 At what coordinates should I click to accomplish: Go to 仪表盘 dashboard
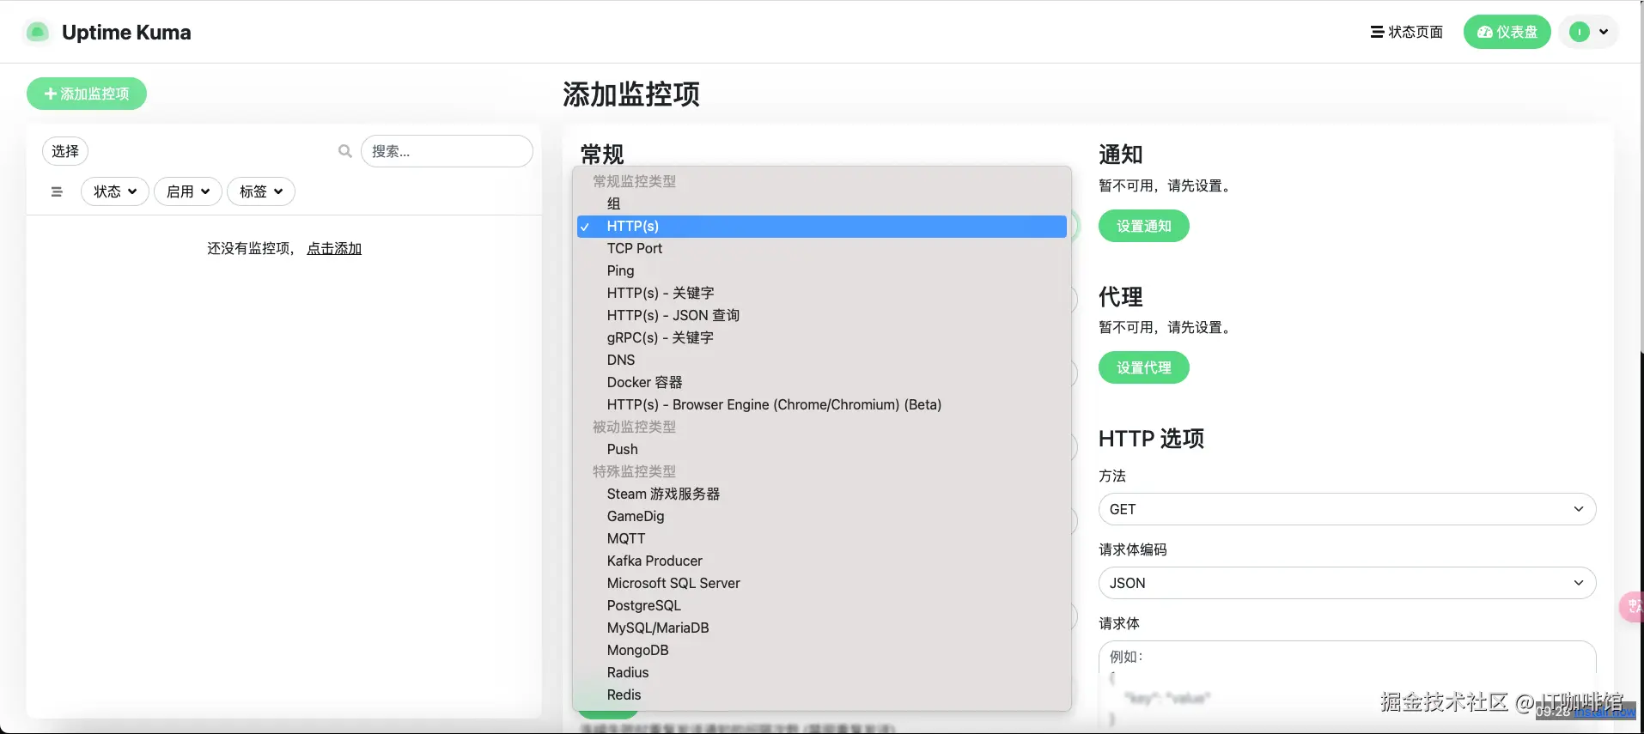1507,32
